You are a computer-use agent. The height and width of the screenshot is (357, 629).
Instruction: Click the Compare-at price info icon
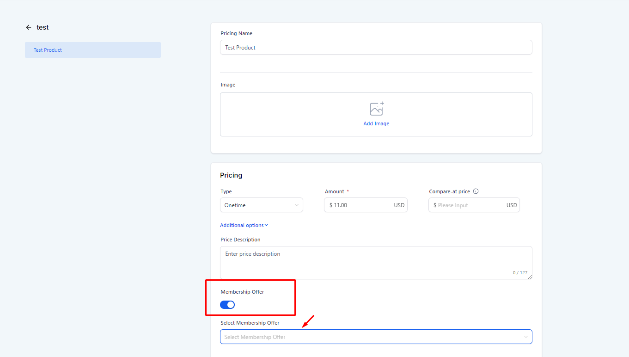[x=476, y=191]
